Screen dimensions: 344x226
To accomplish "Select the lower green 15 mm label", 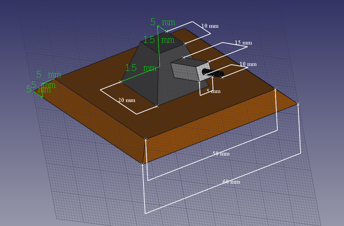I will point(141,68).
